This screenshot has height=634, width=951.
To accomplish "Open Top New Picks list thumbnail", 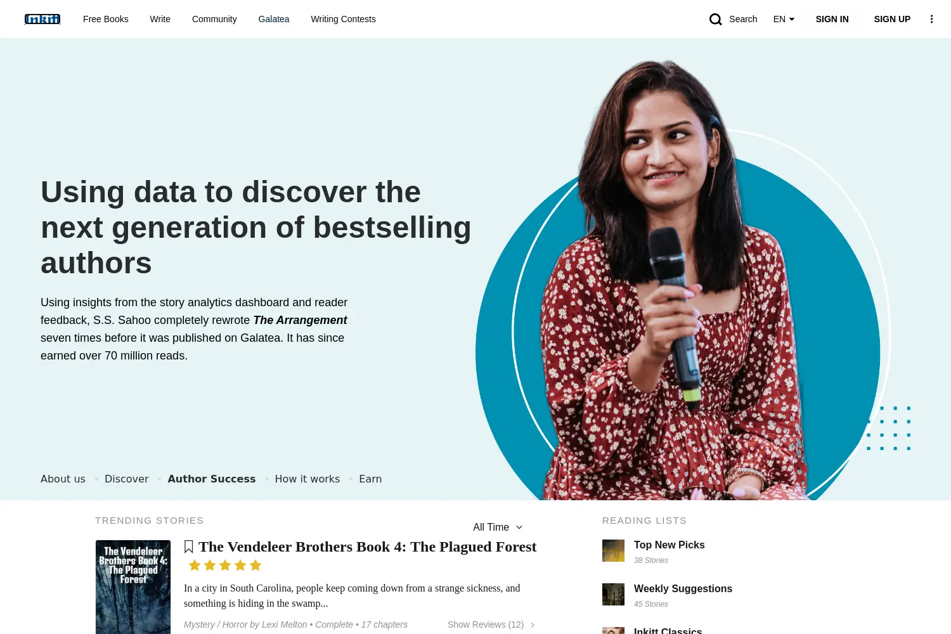I will click(613, 550).
